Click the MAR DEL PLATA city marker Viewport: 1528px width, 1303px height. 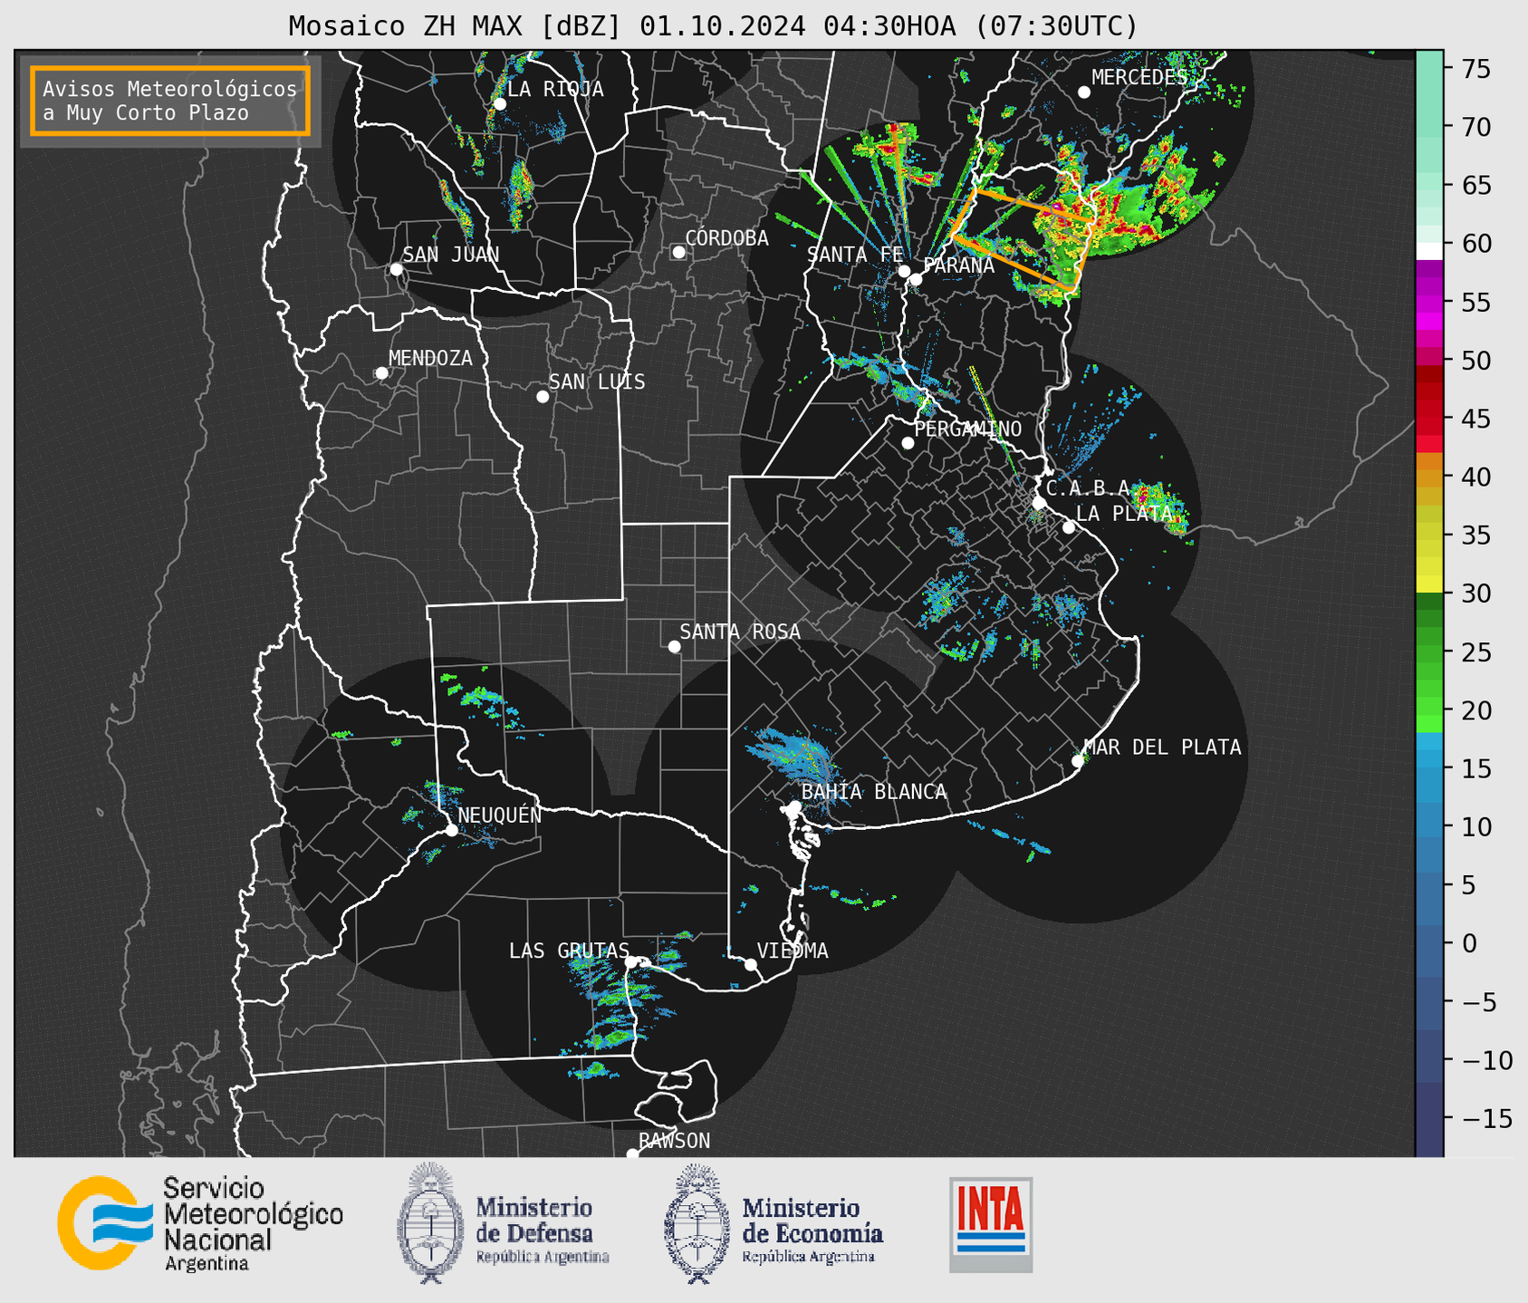click(1078, 761)
